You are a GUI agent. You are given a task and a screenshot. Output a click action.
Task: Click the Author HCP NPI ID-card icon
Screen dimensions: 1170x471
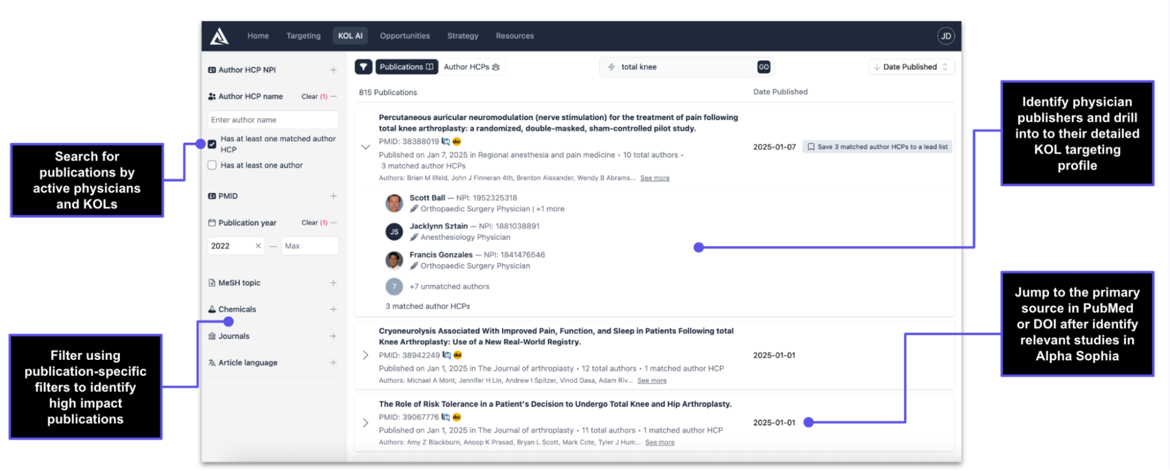212,70
